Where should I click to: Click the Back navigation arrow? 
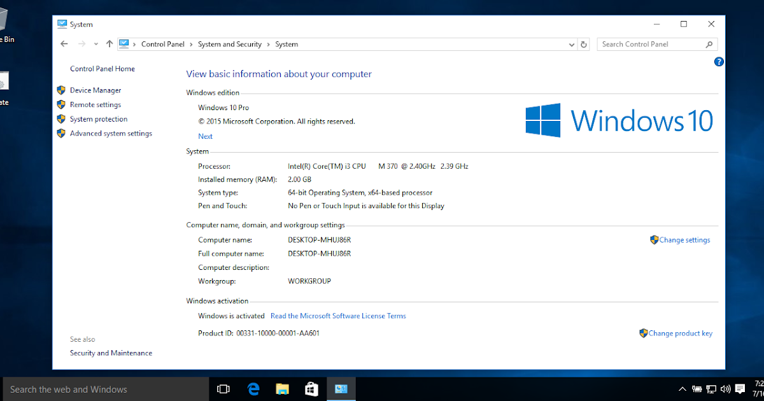coord(64,44)
